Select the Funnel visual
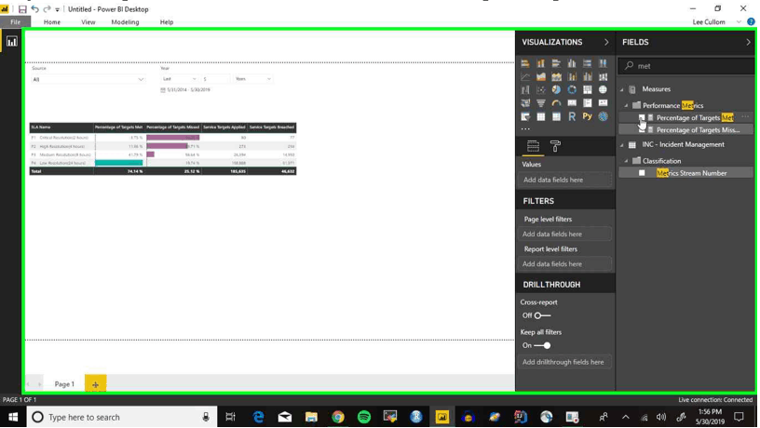The image size is (760, 428). point(541,103)
